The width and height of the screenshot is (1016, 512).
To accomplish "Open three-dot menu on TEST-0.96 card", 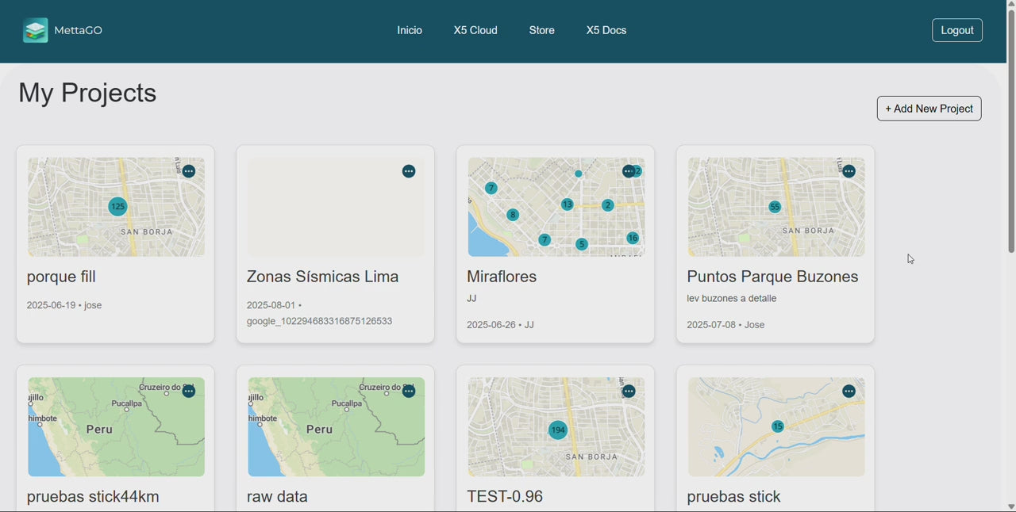I will click(x=629, y=392).
